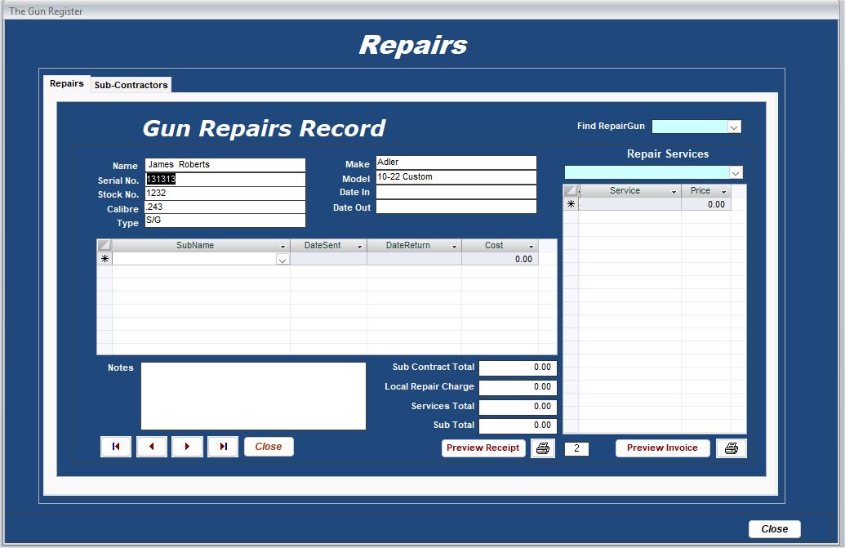Expand the SubName combo in the empty row
The width and height of the screenshot is (845, 548).
(x=282, y=260)
